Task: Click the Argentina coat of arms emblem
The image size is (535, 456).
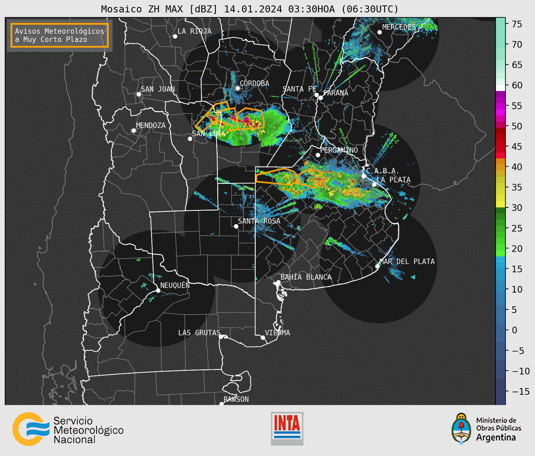Action: 461,429
